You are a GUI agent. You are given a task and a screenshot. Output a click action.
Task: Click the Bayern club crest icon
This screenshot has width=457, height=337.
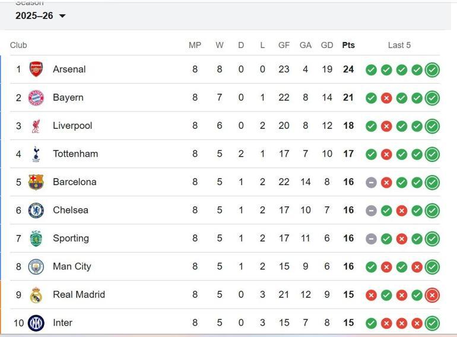point(36,97)
